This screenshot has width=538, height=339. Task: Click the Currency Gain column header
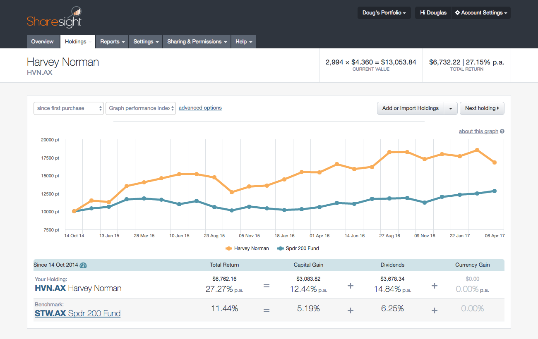coord(473,265)
